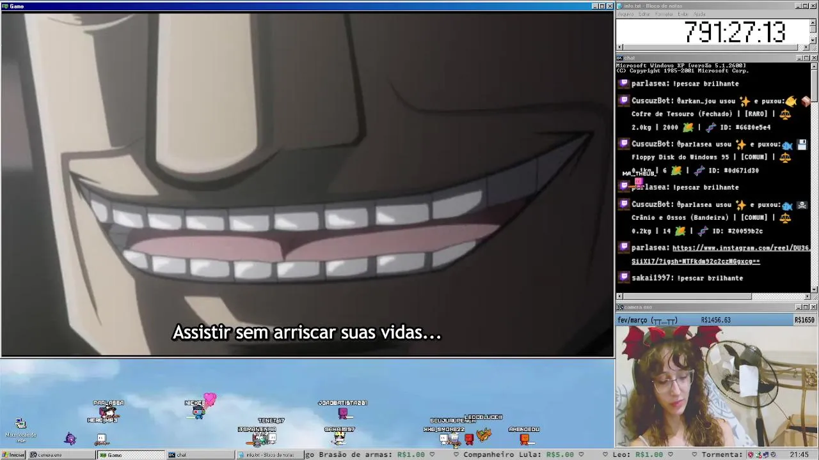Click the Game window title bar icon

click(4, 6)
